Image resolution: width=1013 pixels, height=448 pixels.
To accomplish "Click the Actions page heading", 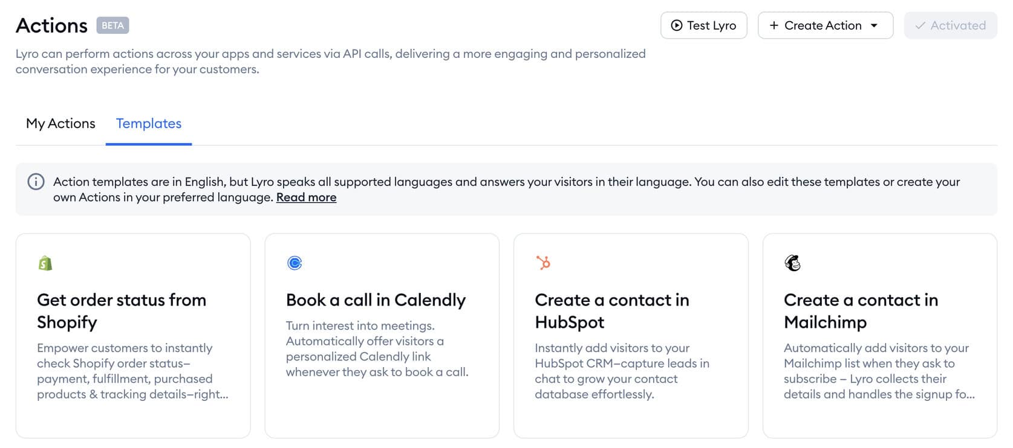I will coord(51,25).
